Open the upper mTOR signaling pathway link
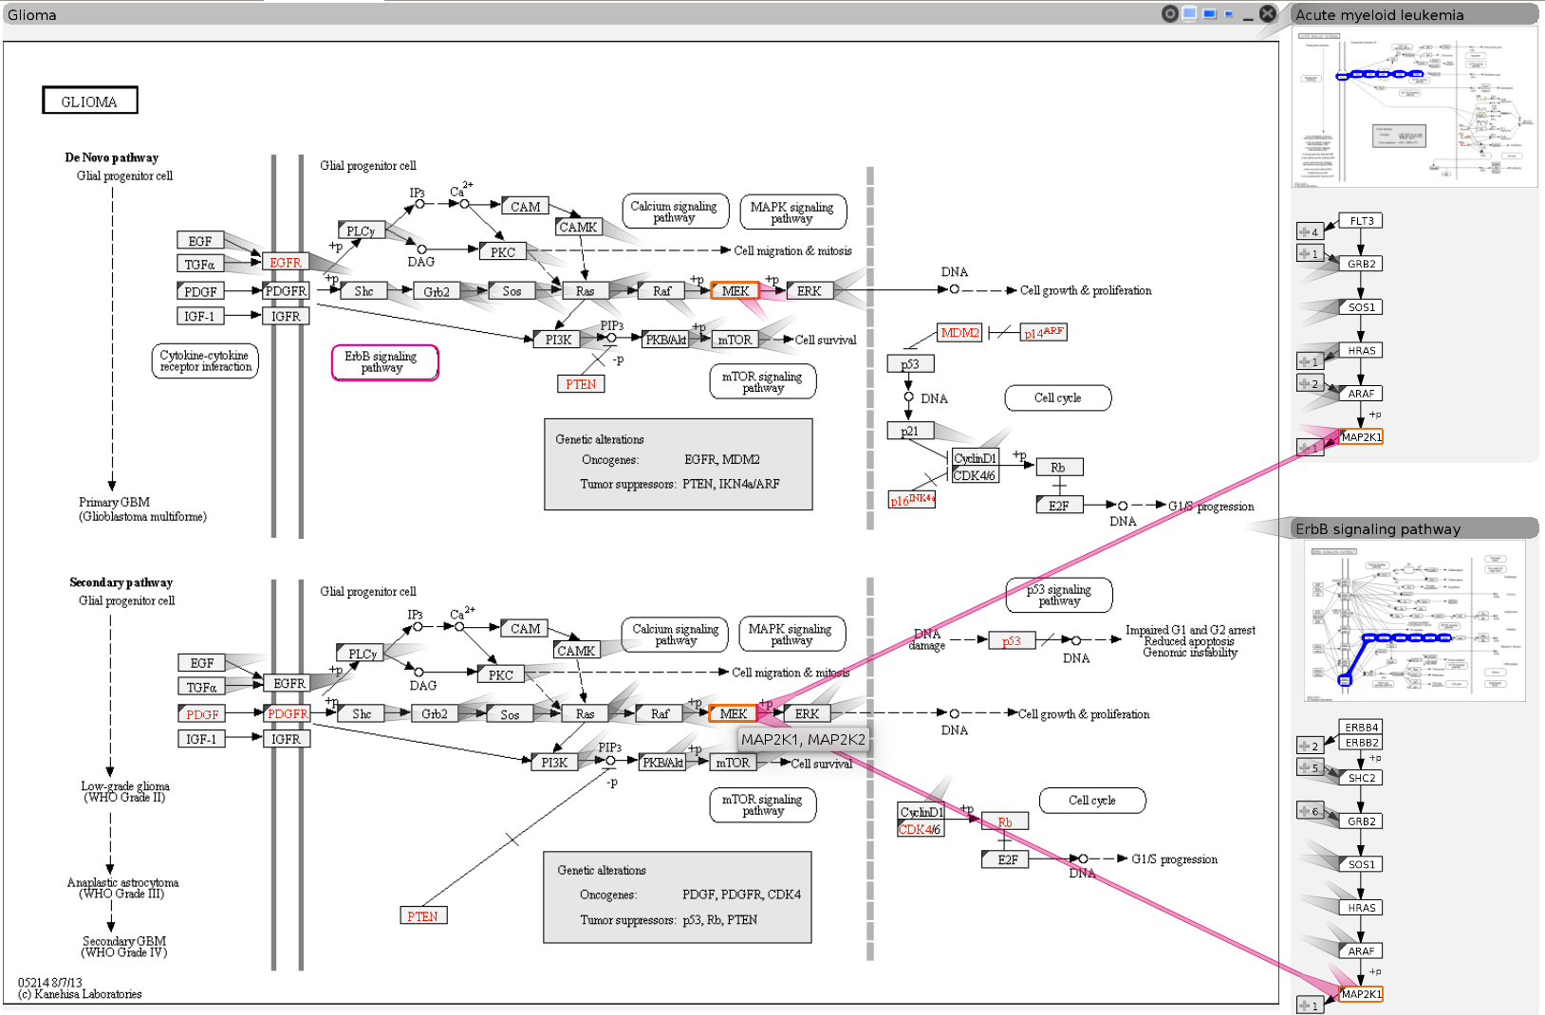 [x=763, y=381]
